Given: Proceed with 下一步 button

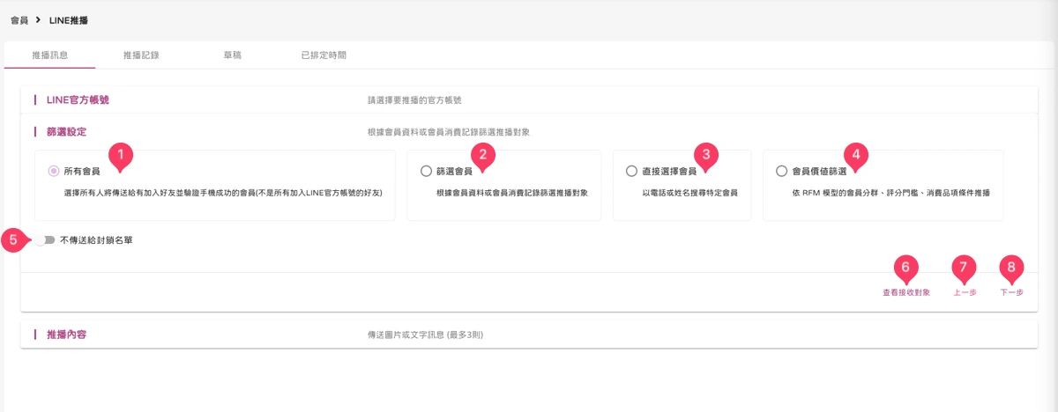Looking at the screenshot, I should click(1011, 292).
